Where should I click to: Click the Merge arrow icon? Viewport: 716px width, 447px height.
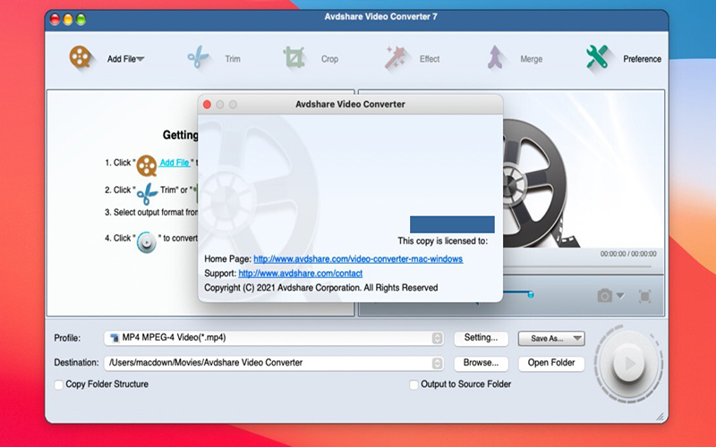495,57
